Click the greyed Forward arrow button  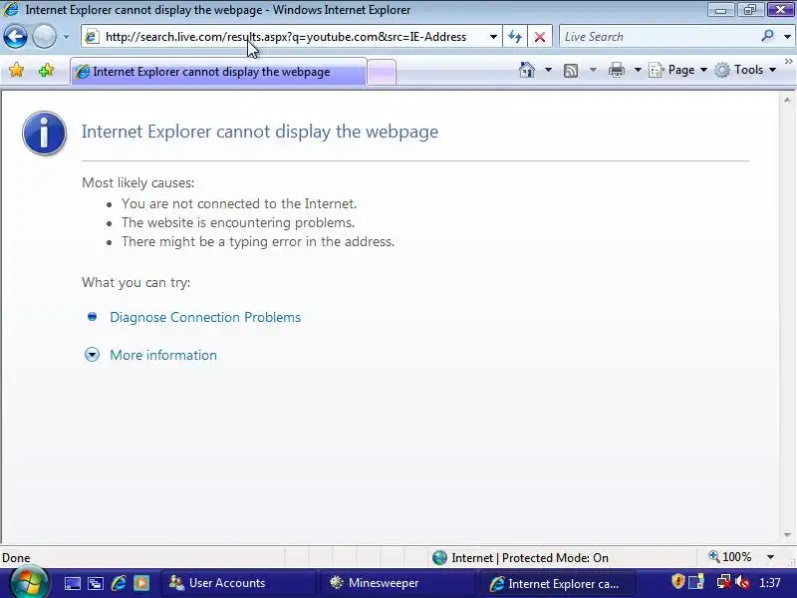[x=44, y=37]
